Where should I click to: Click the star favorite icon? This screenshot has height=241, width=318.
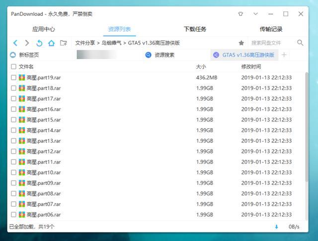pyautogui.click(x=241, y=43)
